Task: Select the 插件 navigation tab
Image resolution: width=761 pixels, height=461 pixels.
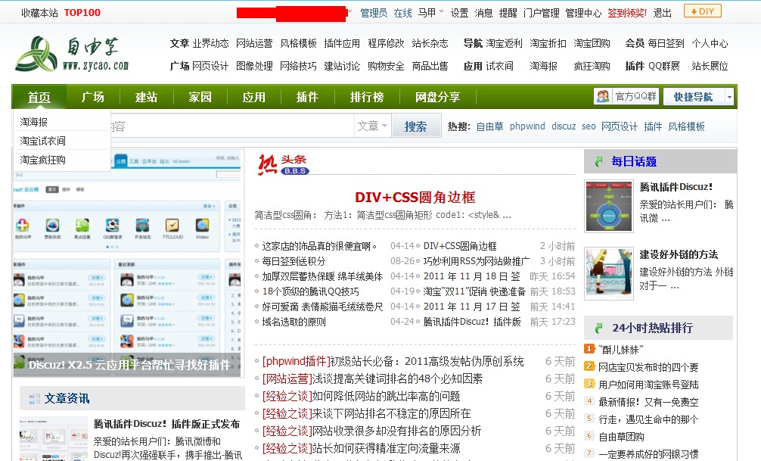Action: pos(307,97)
